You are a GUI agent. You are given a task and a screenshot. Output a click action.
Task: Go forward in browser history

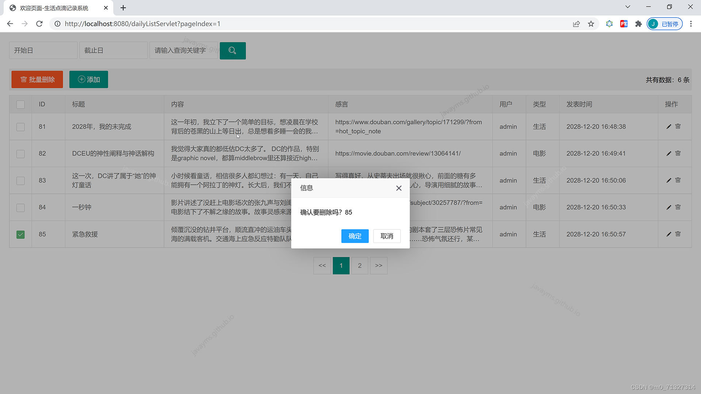pyautogui.click(x=24, y=24)
